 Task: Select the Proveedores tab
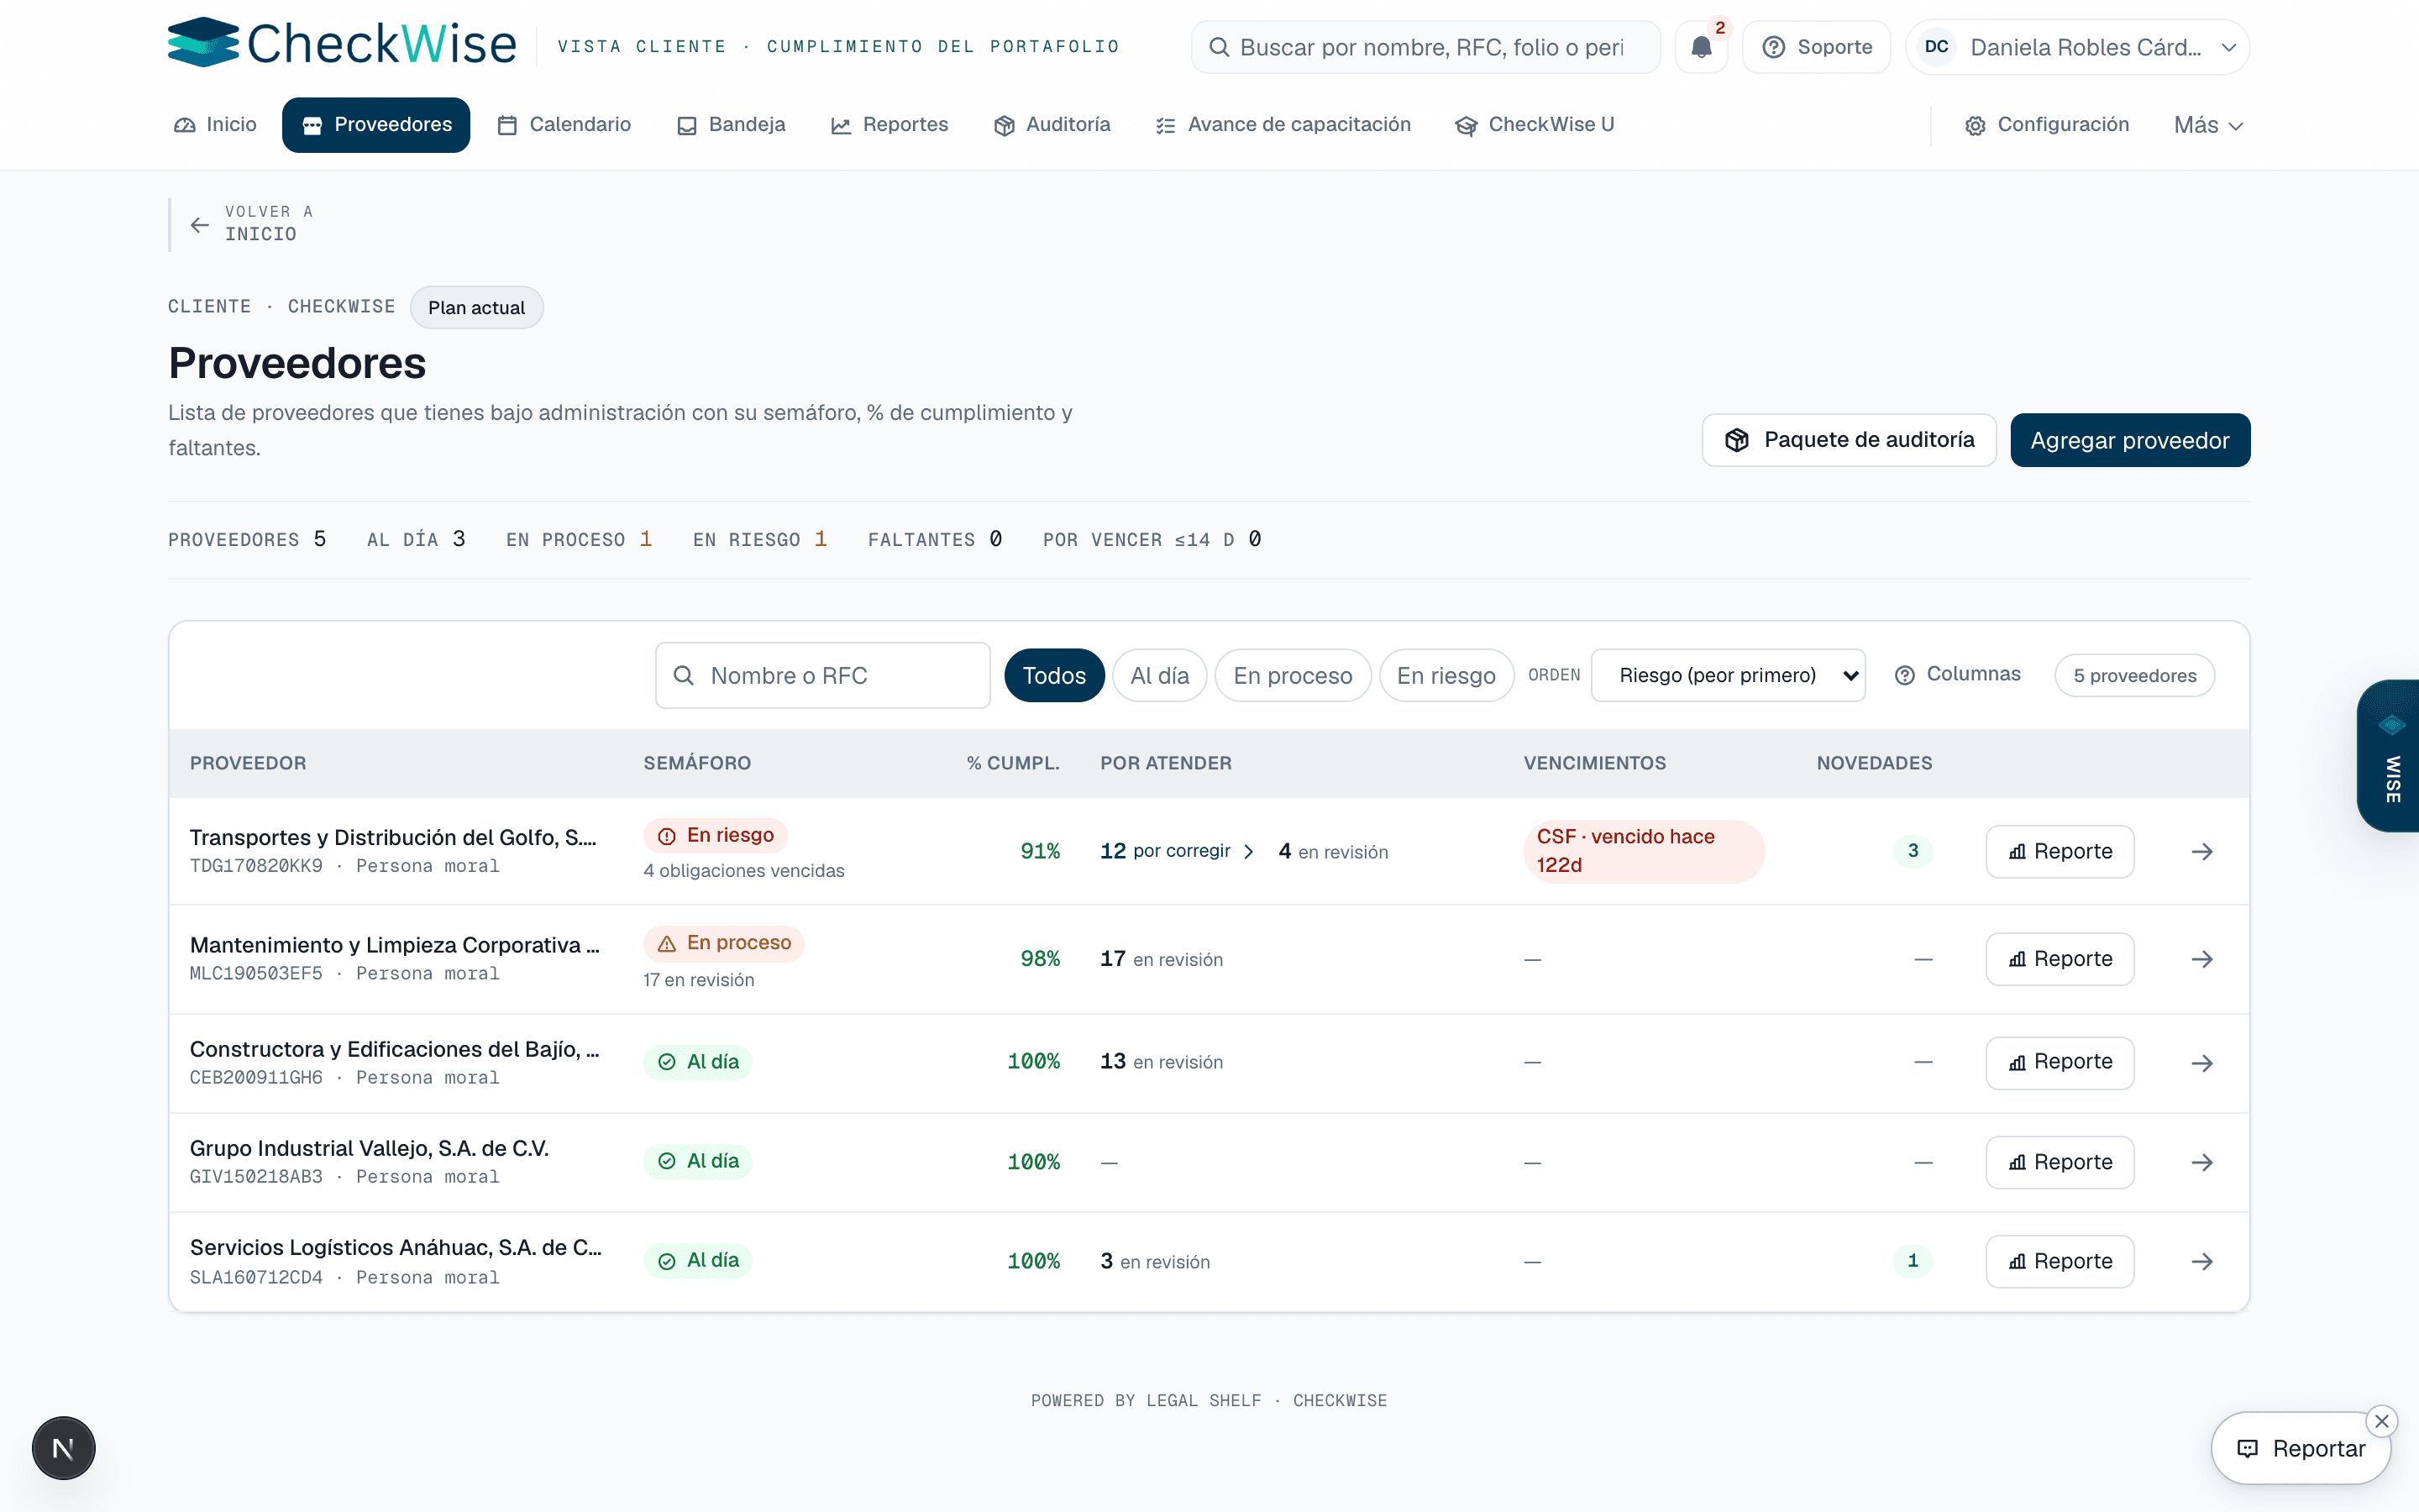click(x=375, y=124)
